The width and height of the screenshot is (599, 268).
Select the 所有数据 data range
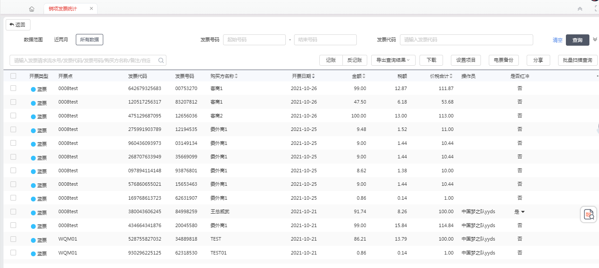click(x=89, y=40)
